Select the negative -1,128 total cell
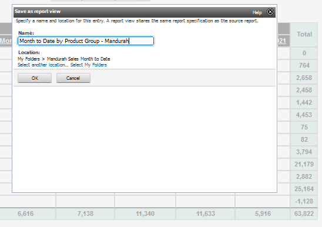This screenshot has height=227, width=322. tap(304, 201)
